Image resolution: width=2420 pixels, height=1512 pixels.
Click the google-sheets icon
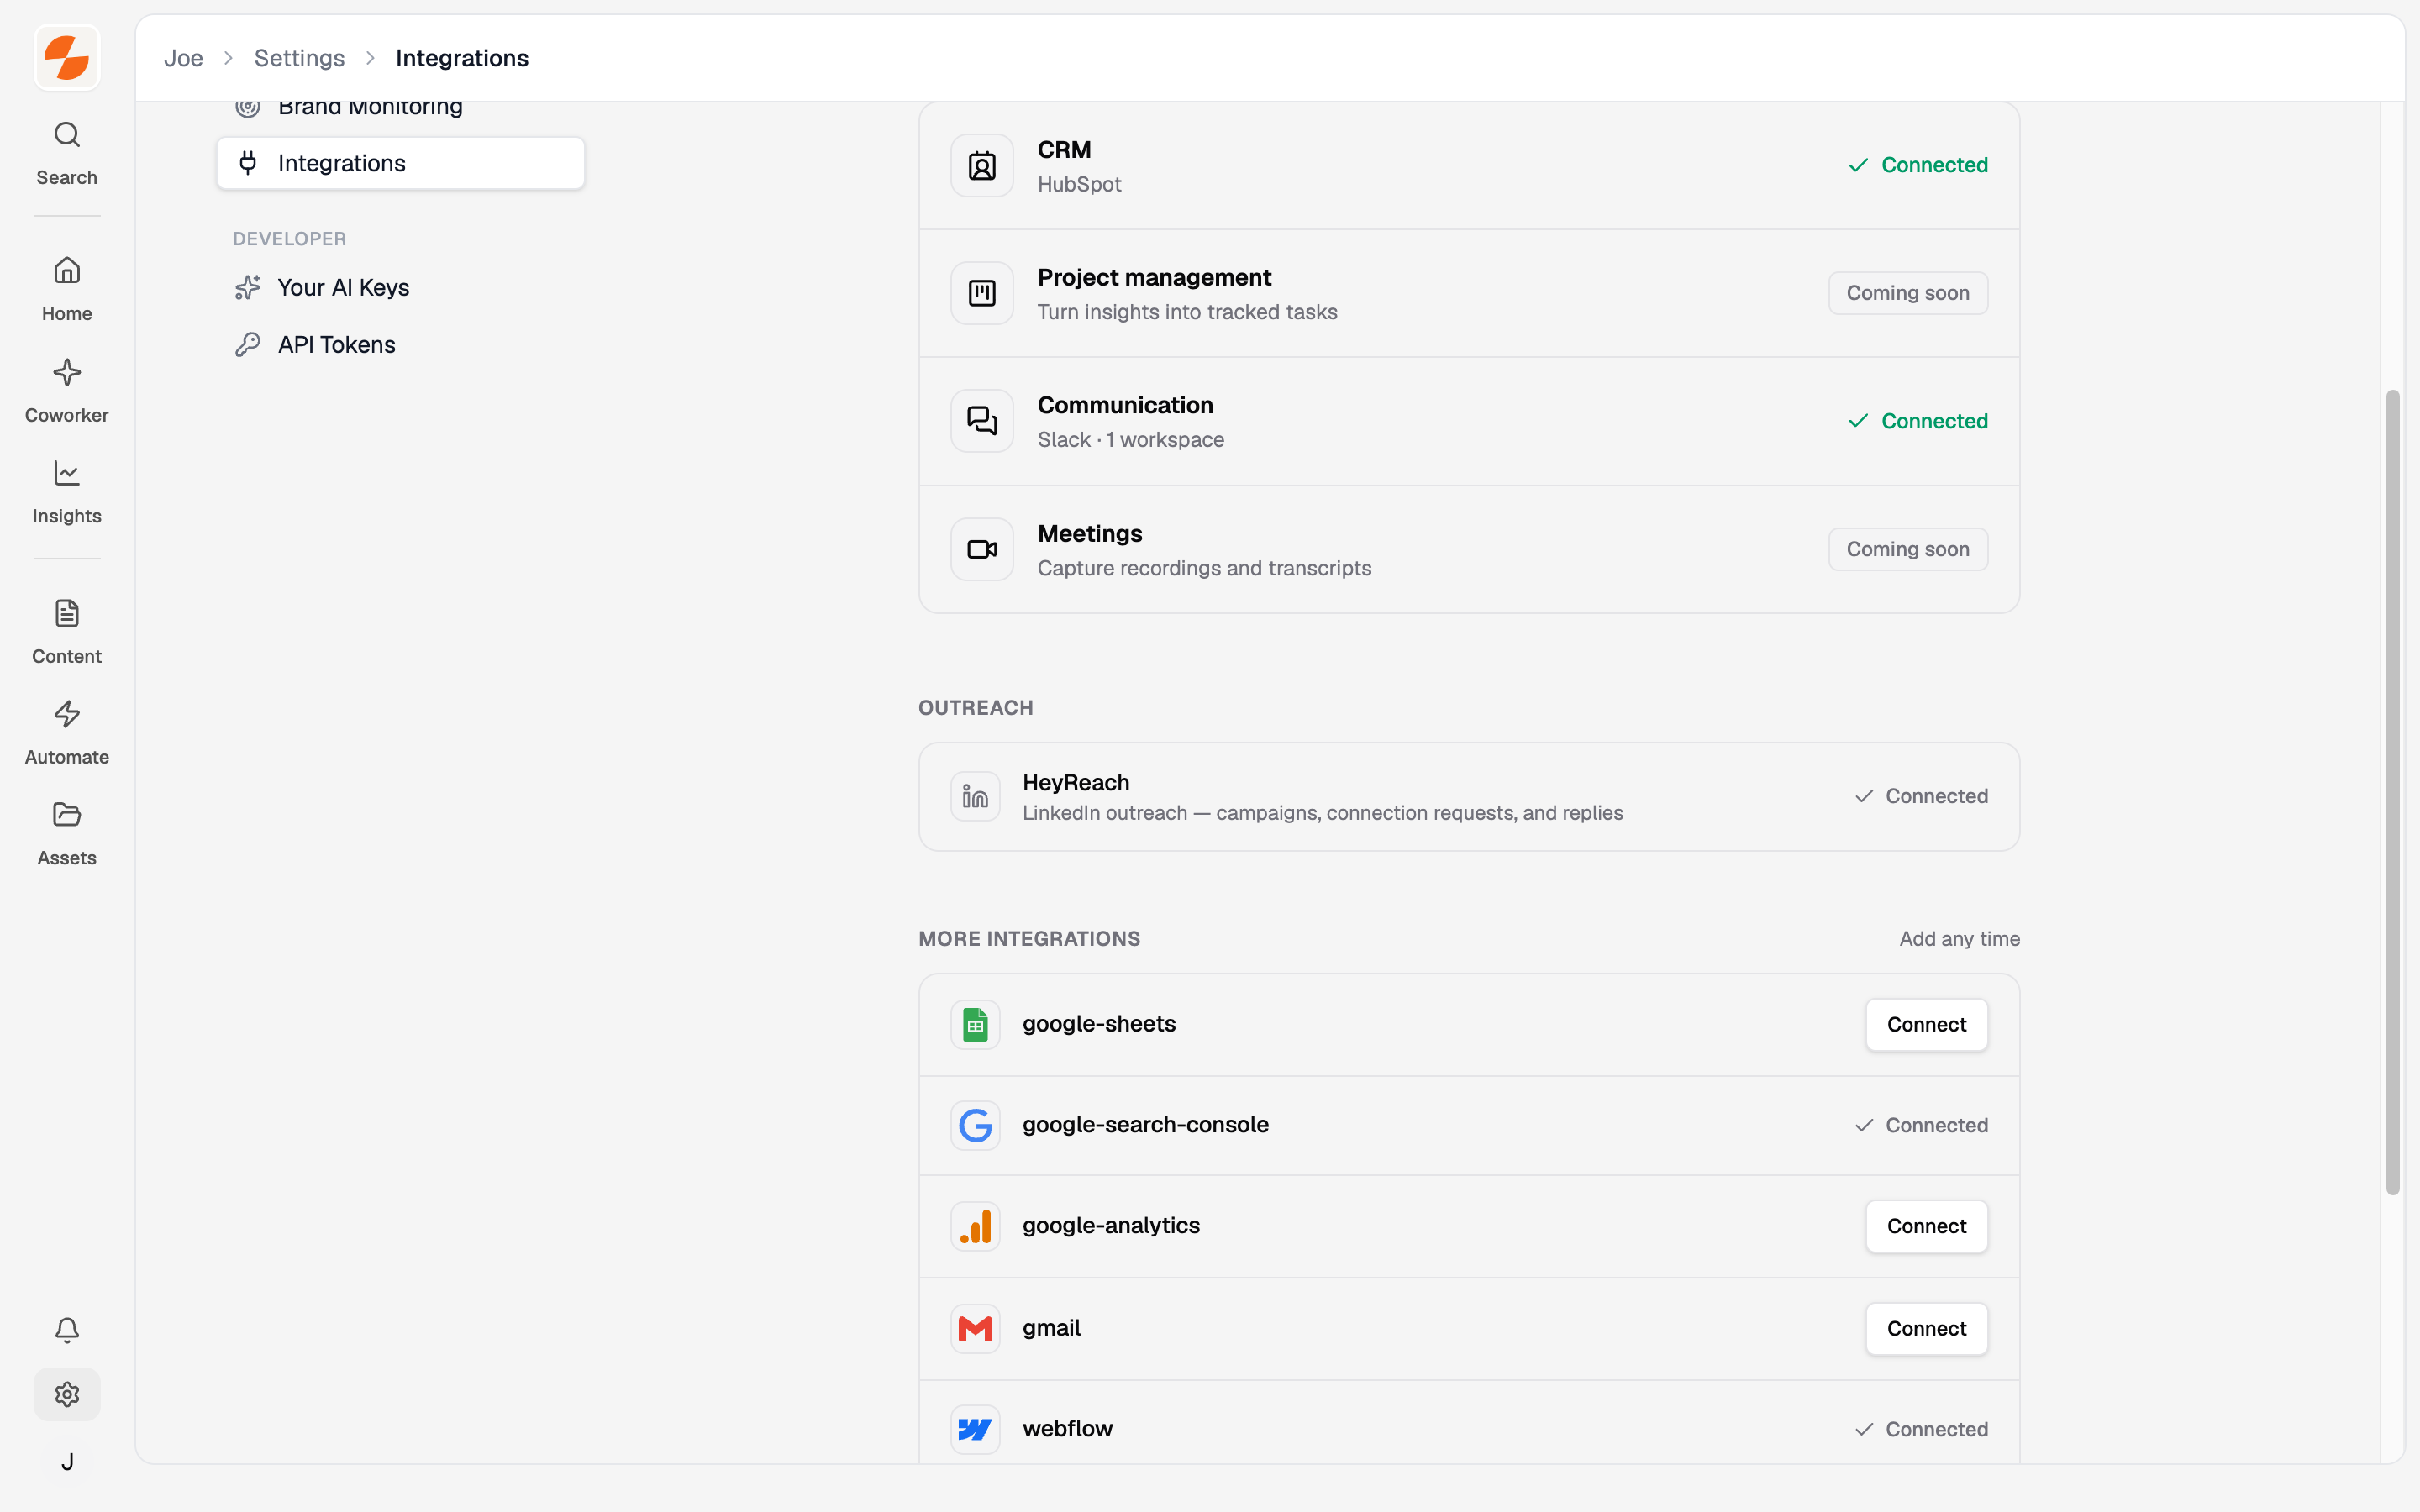[x=975, y=1024]
